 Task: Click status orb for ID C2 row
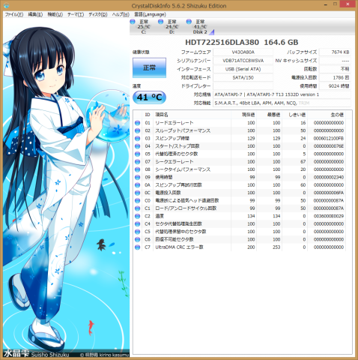pos(137,216)
